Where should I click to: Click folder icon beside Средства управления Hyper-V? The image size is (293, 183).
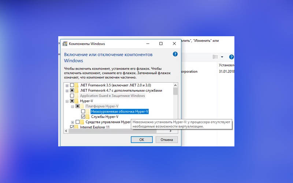pos(82,122)
